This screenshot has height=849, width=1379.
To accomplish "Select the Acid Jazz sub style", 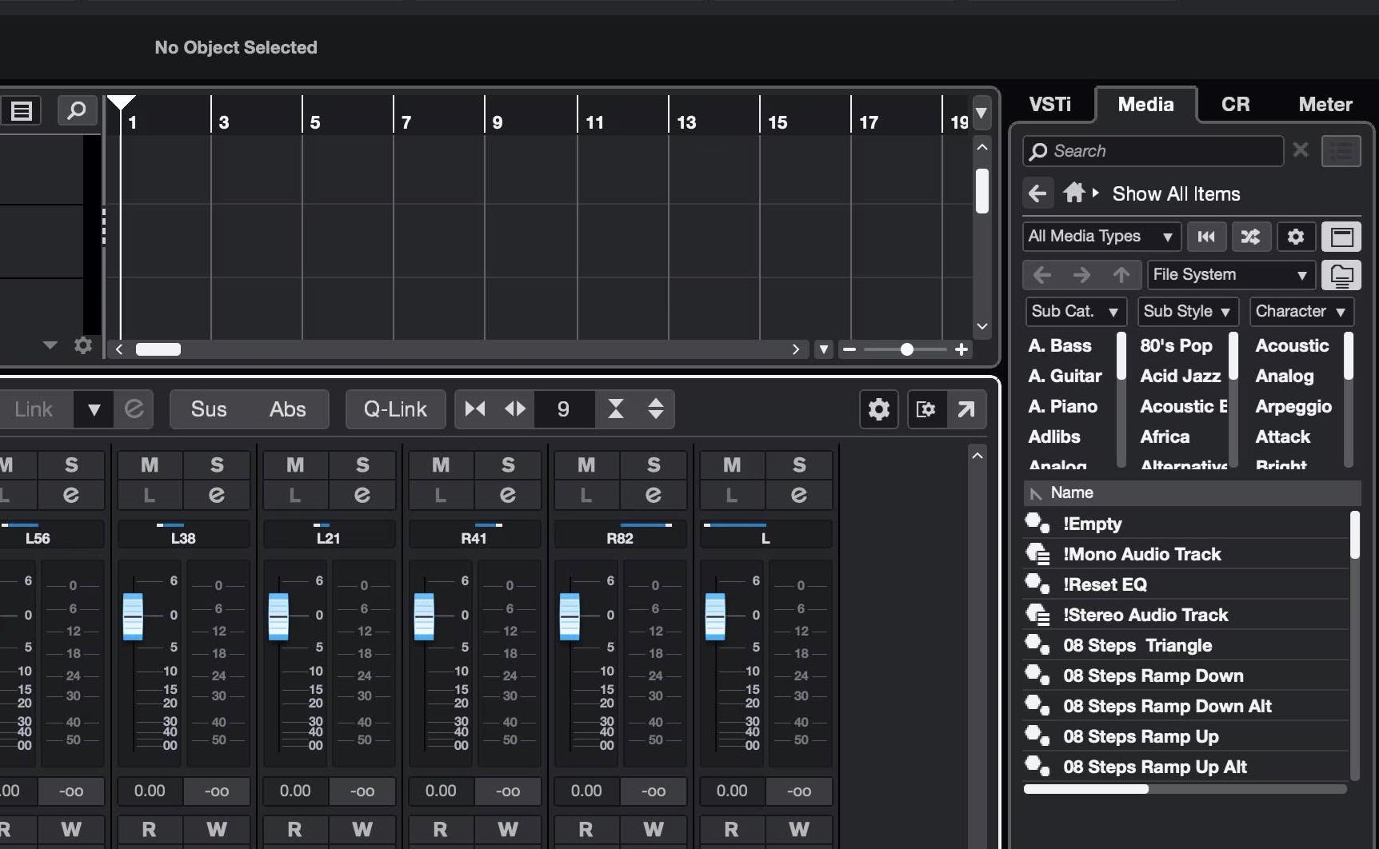I will 1180,376.
